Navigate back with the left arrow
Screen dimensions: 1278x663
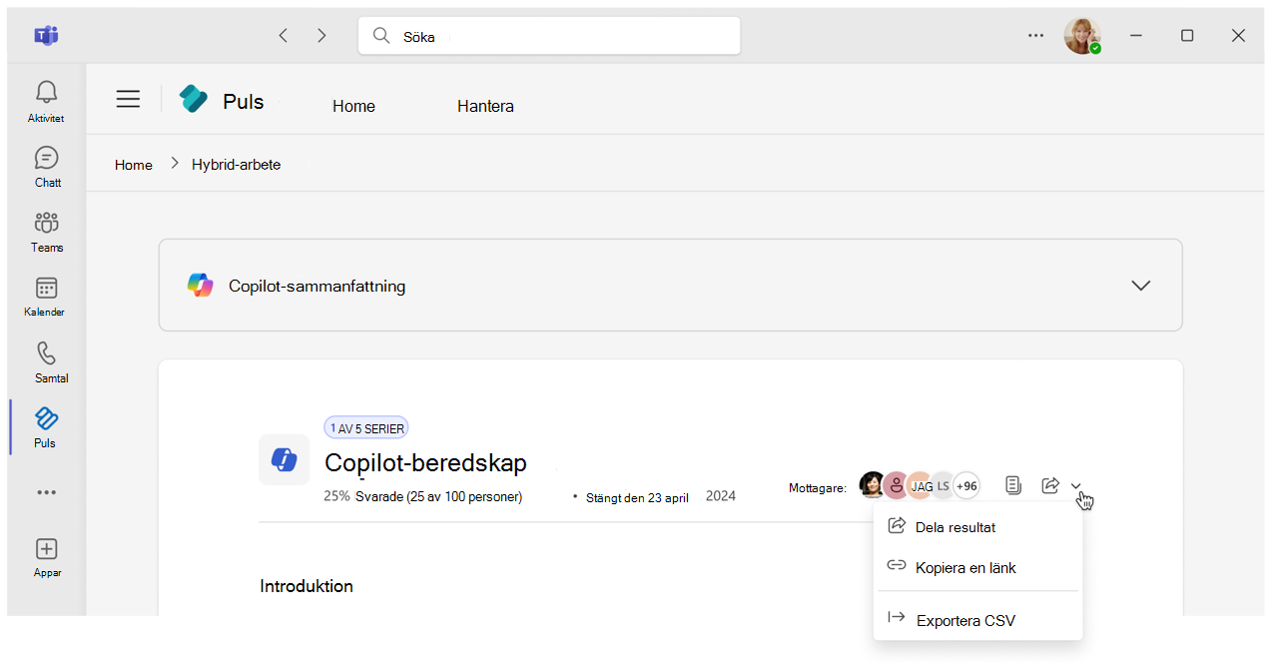click(284, 36)
